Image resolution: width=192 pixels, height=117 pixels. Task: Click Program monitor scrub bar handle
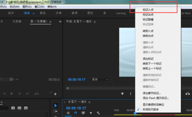point(68,88)
